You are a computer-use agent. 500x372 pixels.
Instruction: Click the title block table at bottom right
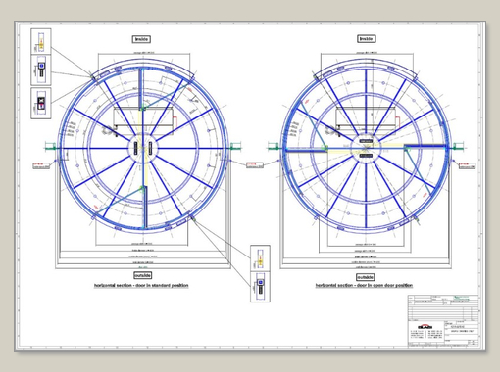click(443, 321)
